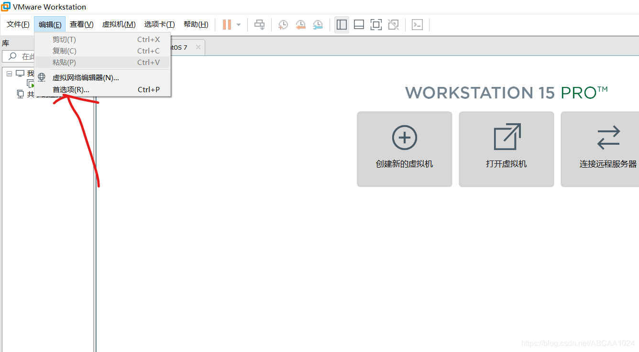639x352 pixels.
Task: Open 首选项(R)... preferences from the menu
Action: pyautogui.click(x=103, y=89)
